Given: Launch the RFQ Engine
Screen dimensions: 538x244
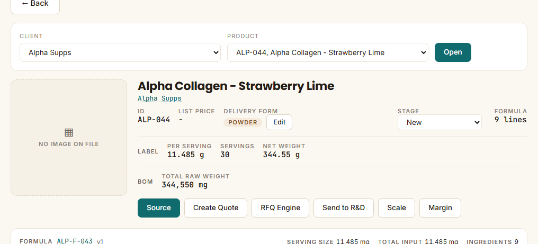Looking at the screenshot, I should tap(280, 208).
